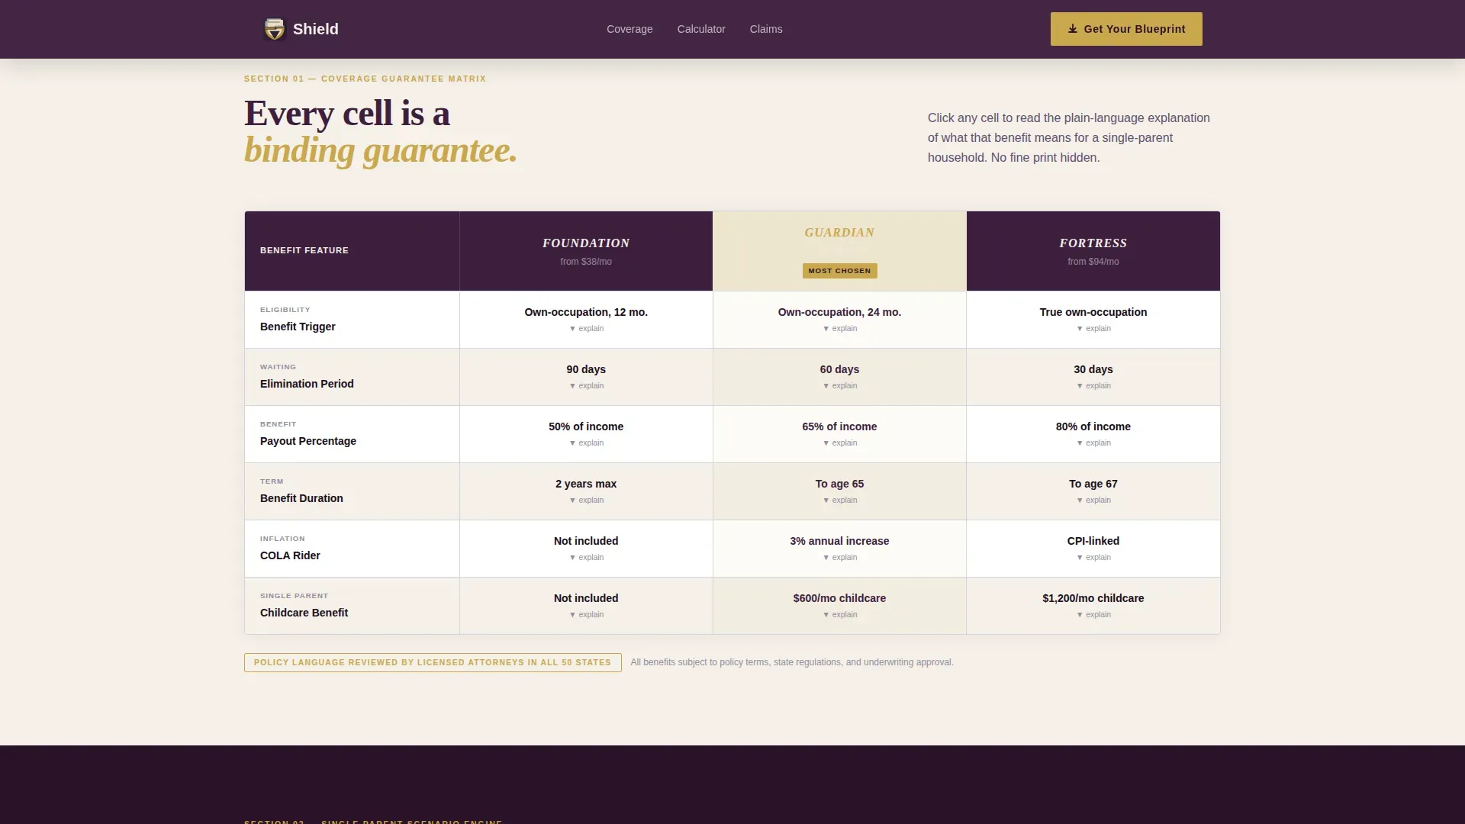Image resolution: width=1465 pixels, height=824 pixels.
Task: Click the Get Your Blueprint button
Action: tap(1126, 29)
